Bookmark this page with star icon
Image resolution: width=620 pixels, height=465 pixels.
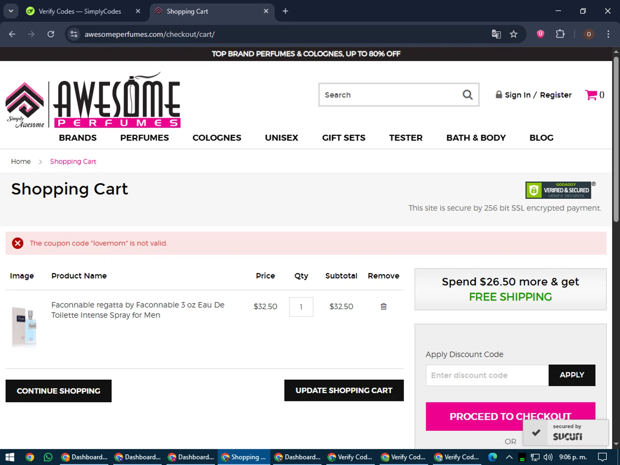513,34
